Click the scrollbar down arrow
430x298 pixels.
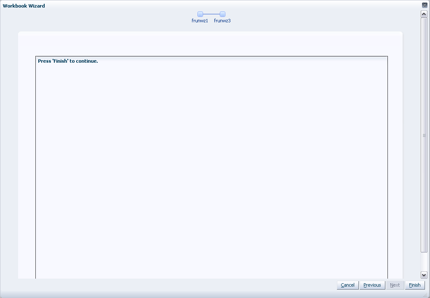coord(424,275)
